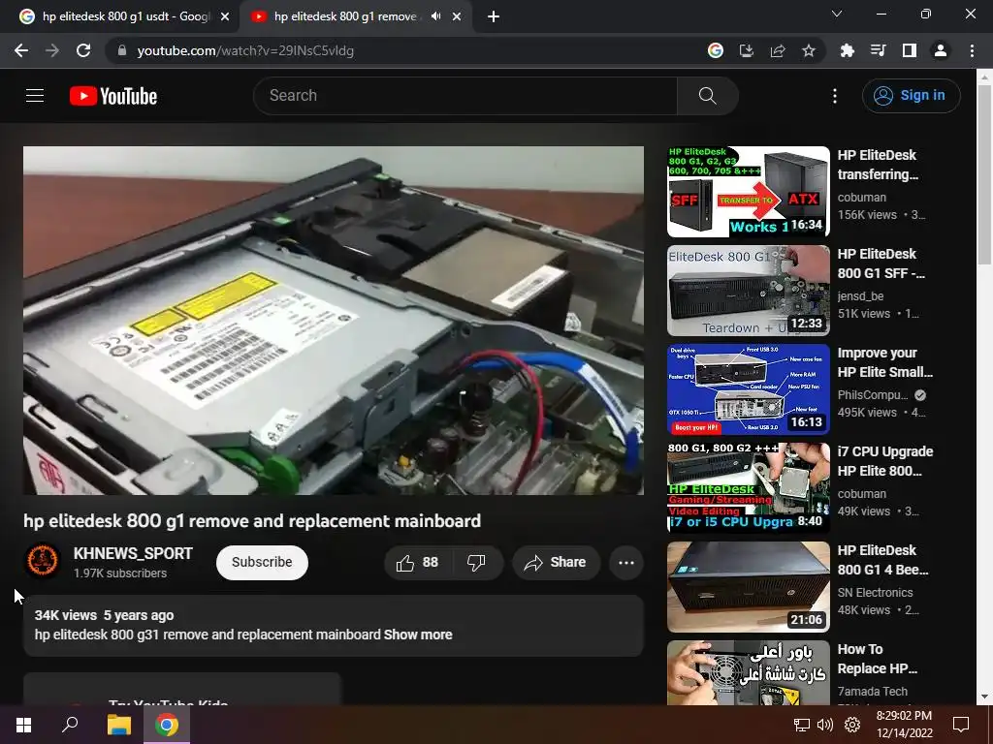The height and width of the screenshot is (744, 993).
Task: Go to the YouTube home logo
Action: pyautogui.click(x=113, y=96)
